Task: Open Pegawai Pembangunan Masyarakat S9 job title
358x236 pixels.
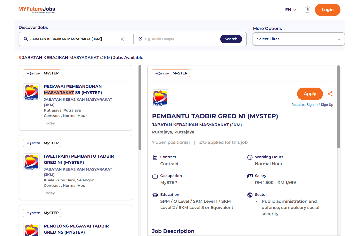Action: click(x=73, y=89)
